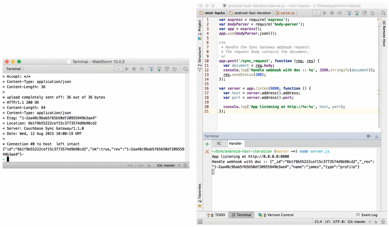VCS commit icon in Terminal WebStorm window
This screenshot has width=389, height=227.
(x=159, y=69)
